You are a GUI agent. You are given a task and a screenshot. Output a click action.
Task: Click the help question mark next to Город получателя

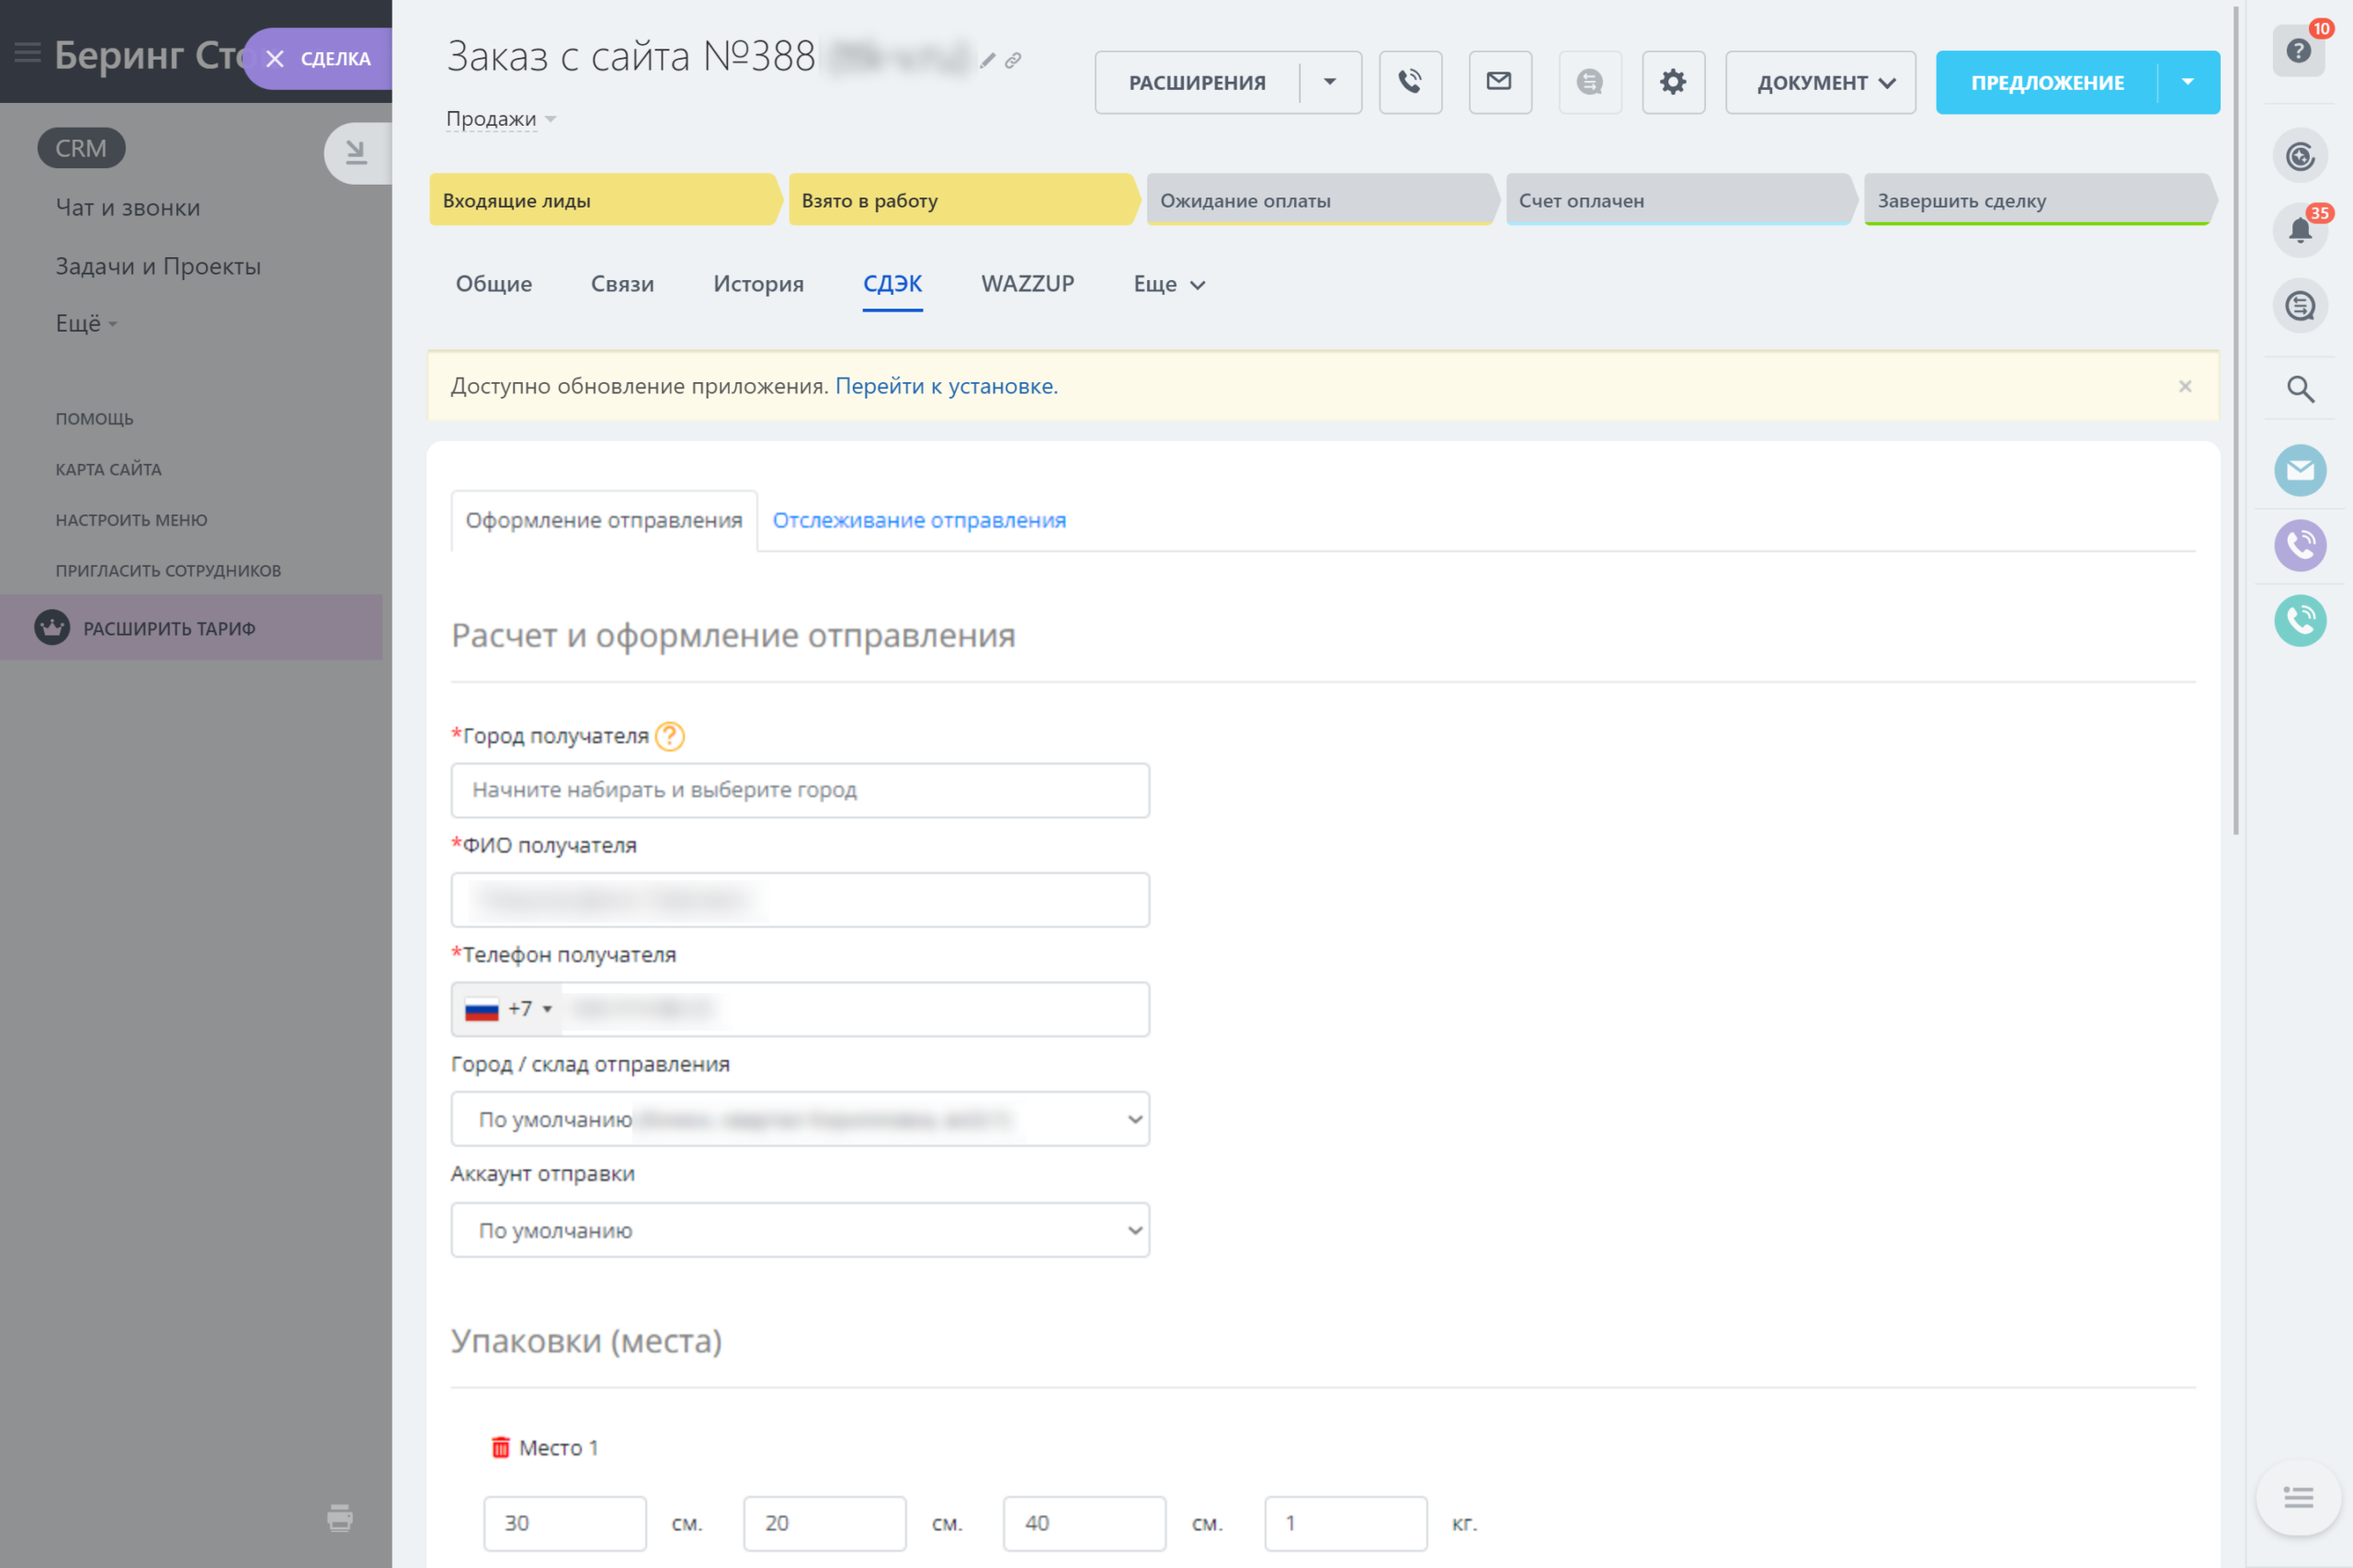pyautogui.click(x=669, y=736)
